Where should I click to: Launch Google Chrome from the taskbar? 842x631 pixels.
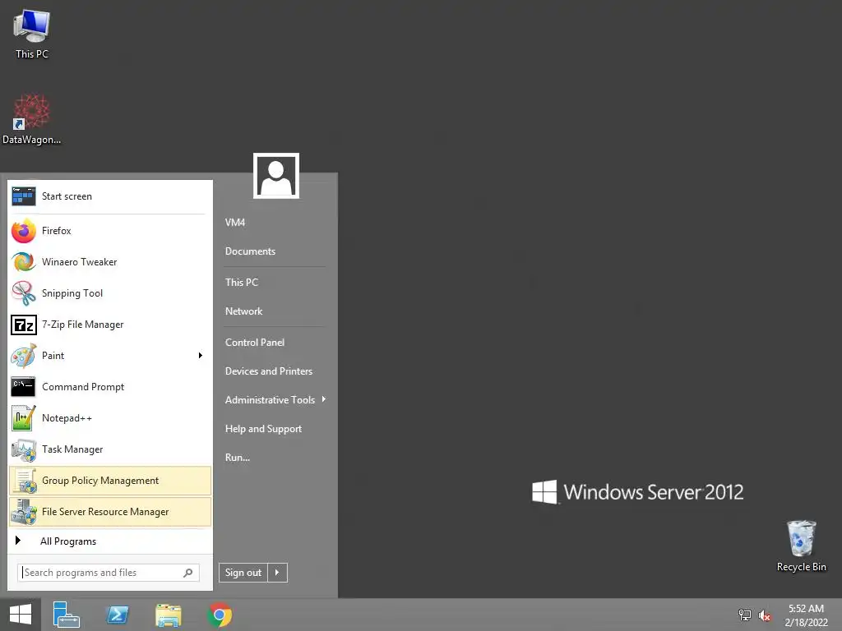[220, 615]
